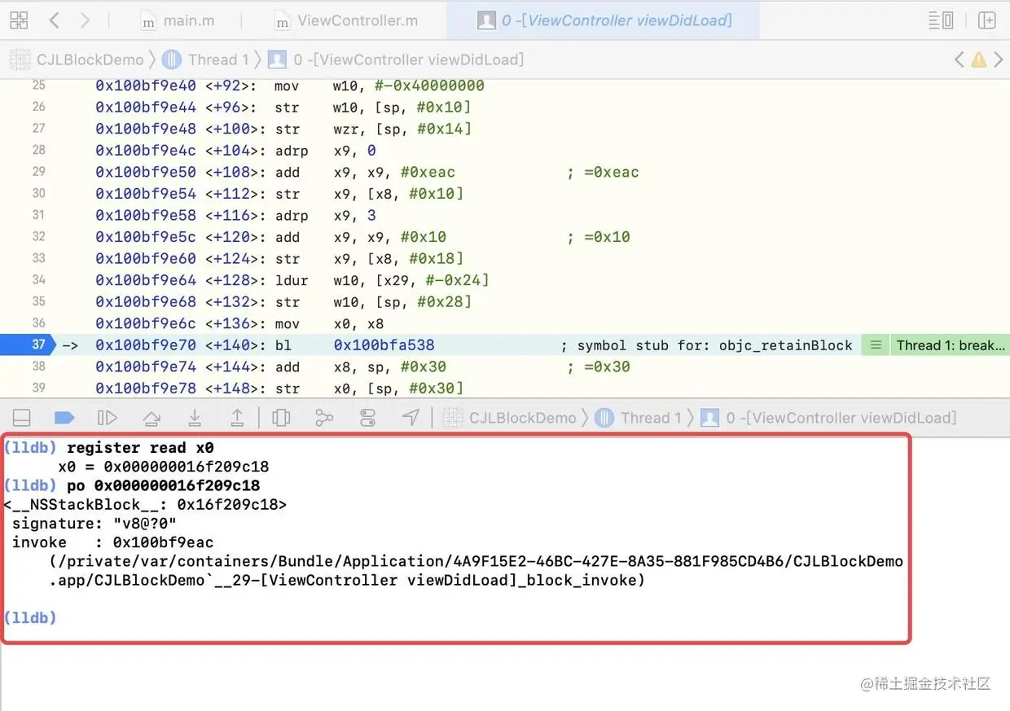The height and width of the screenshot is (711, 1010).
Task: Click address 0x100bf9e70 on current line
Action: pyautogui.click(x=146, y=345)
